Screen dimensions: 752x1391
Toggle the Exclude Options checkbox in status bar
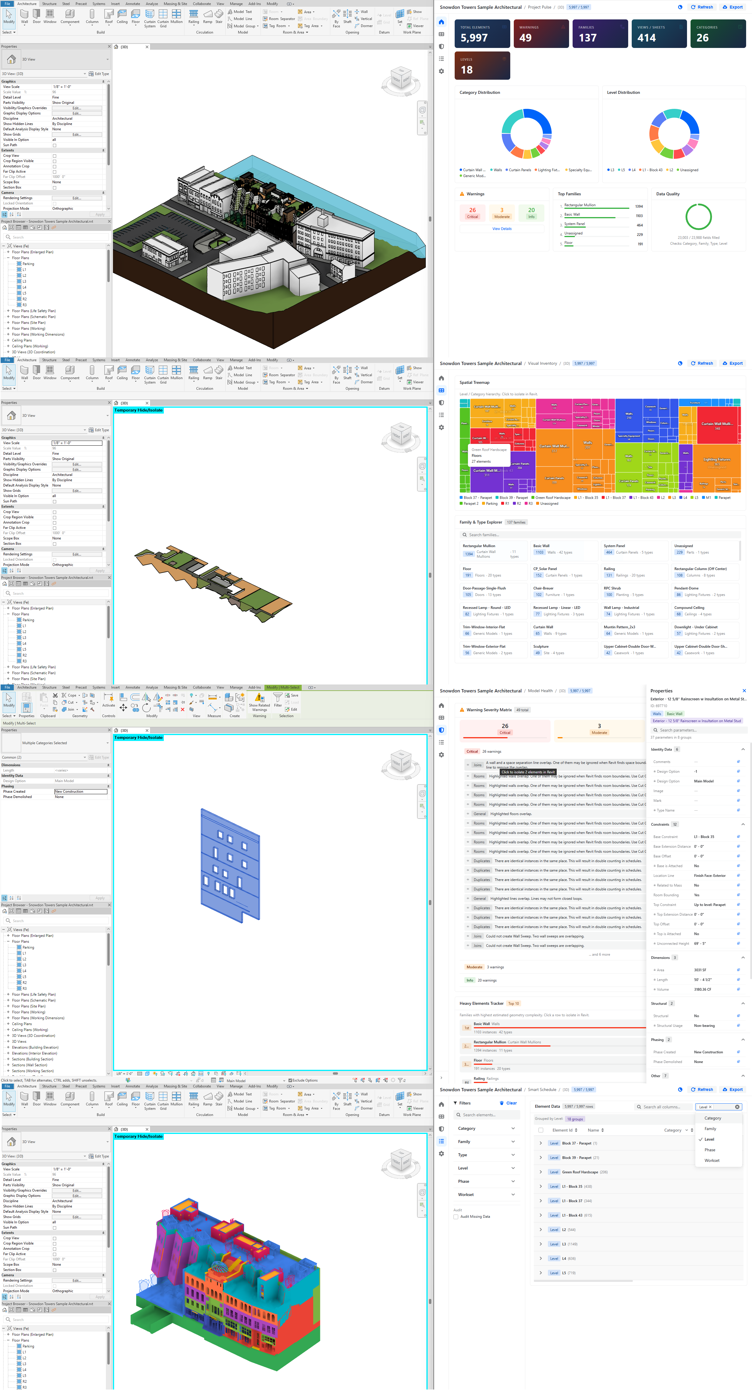(290, 1080)
